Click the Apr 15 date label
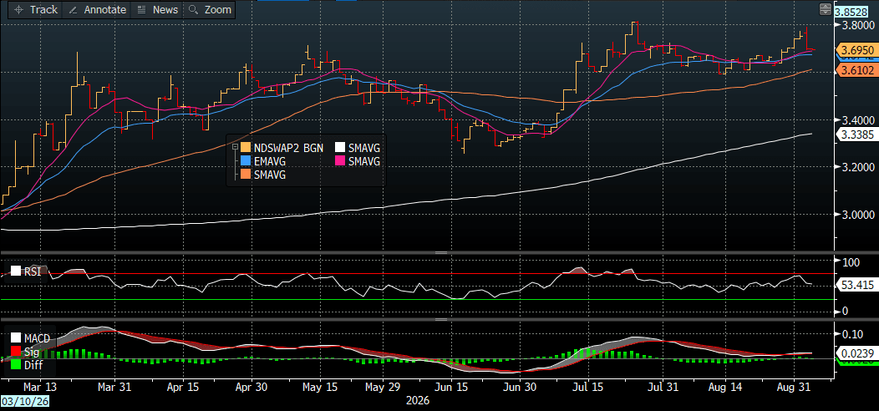 tap(183, 387)
